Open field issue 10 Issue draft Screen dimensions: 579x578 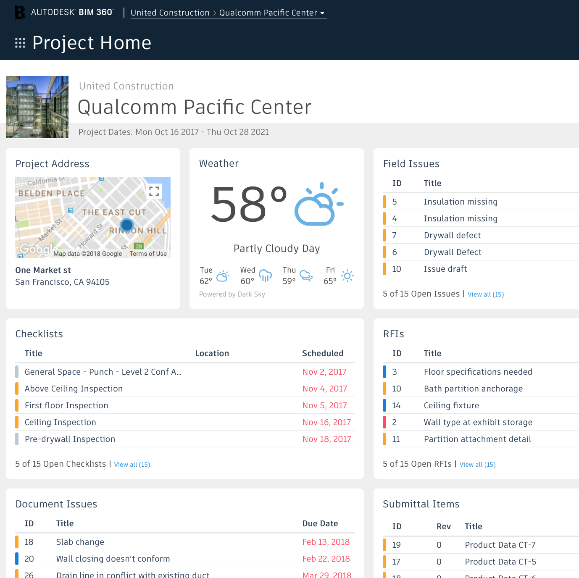pyautogui.click(x=481, y=269)
